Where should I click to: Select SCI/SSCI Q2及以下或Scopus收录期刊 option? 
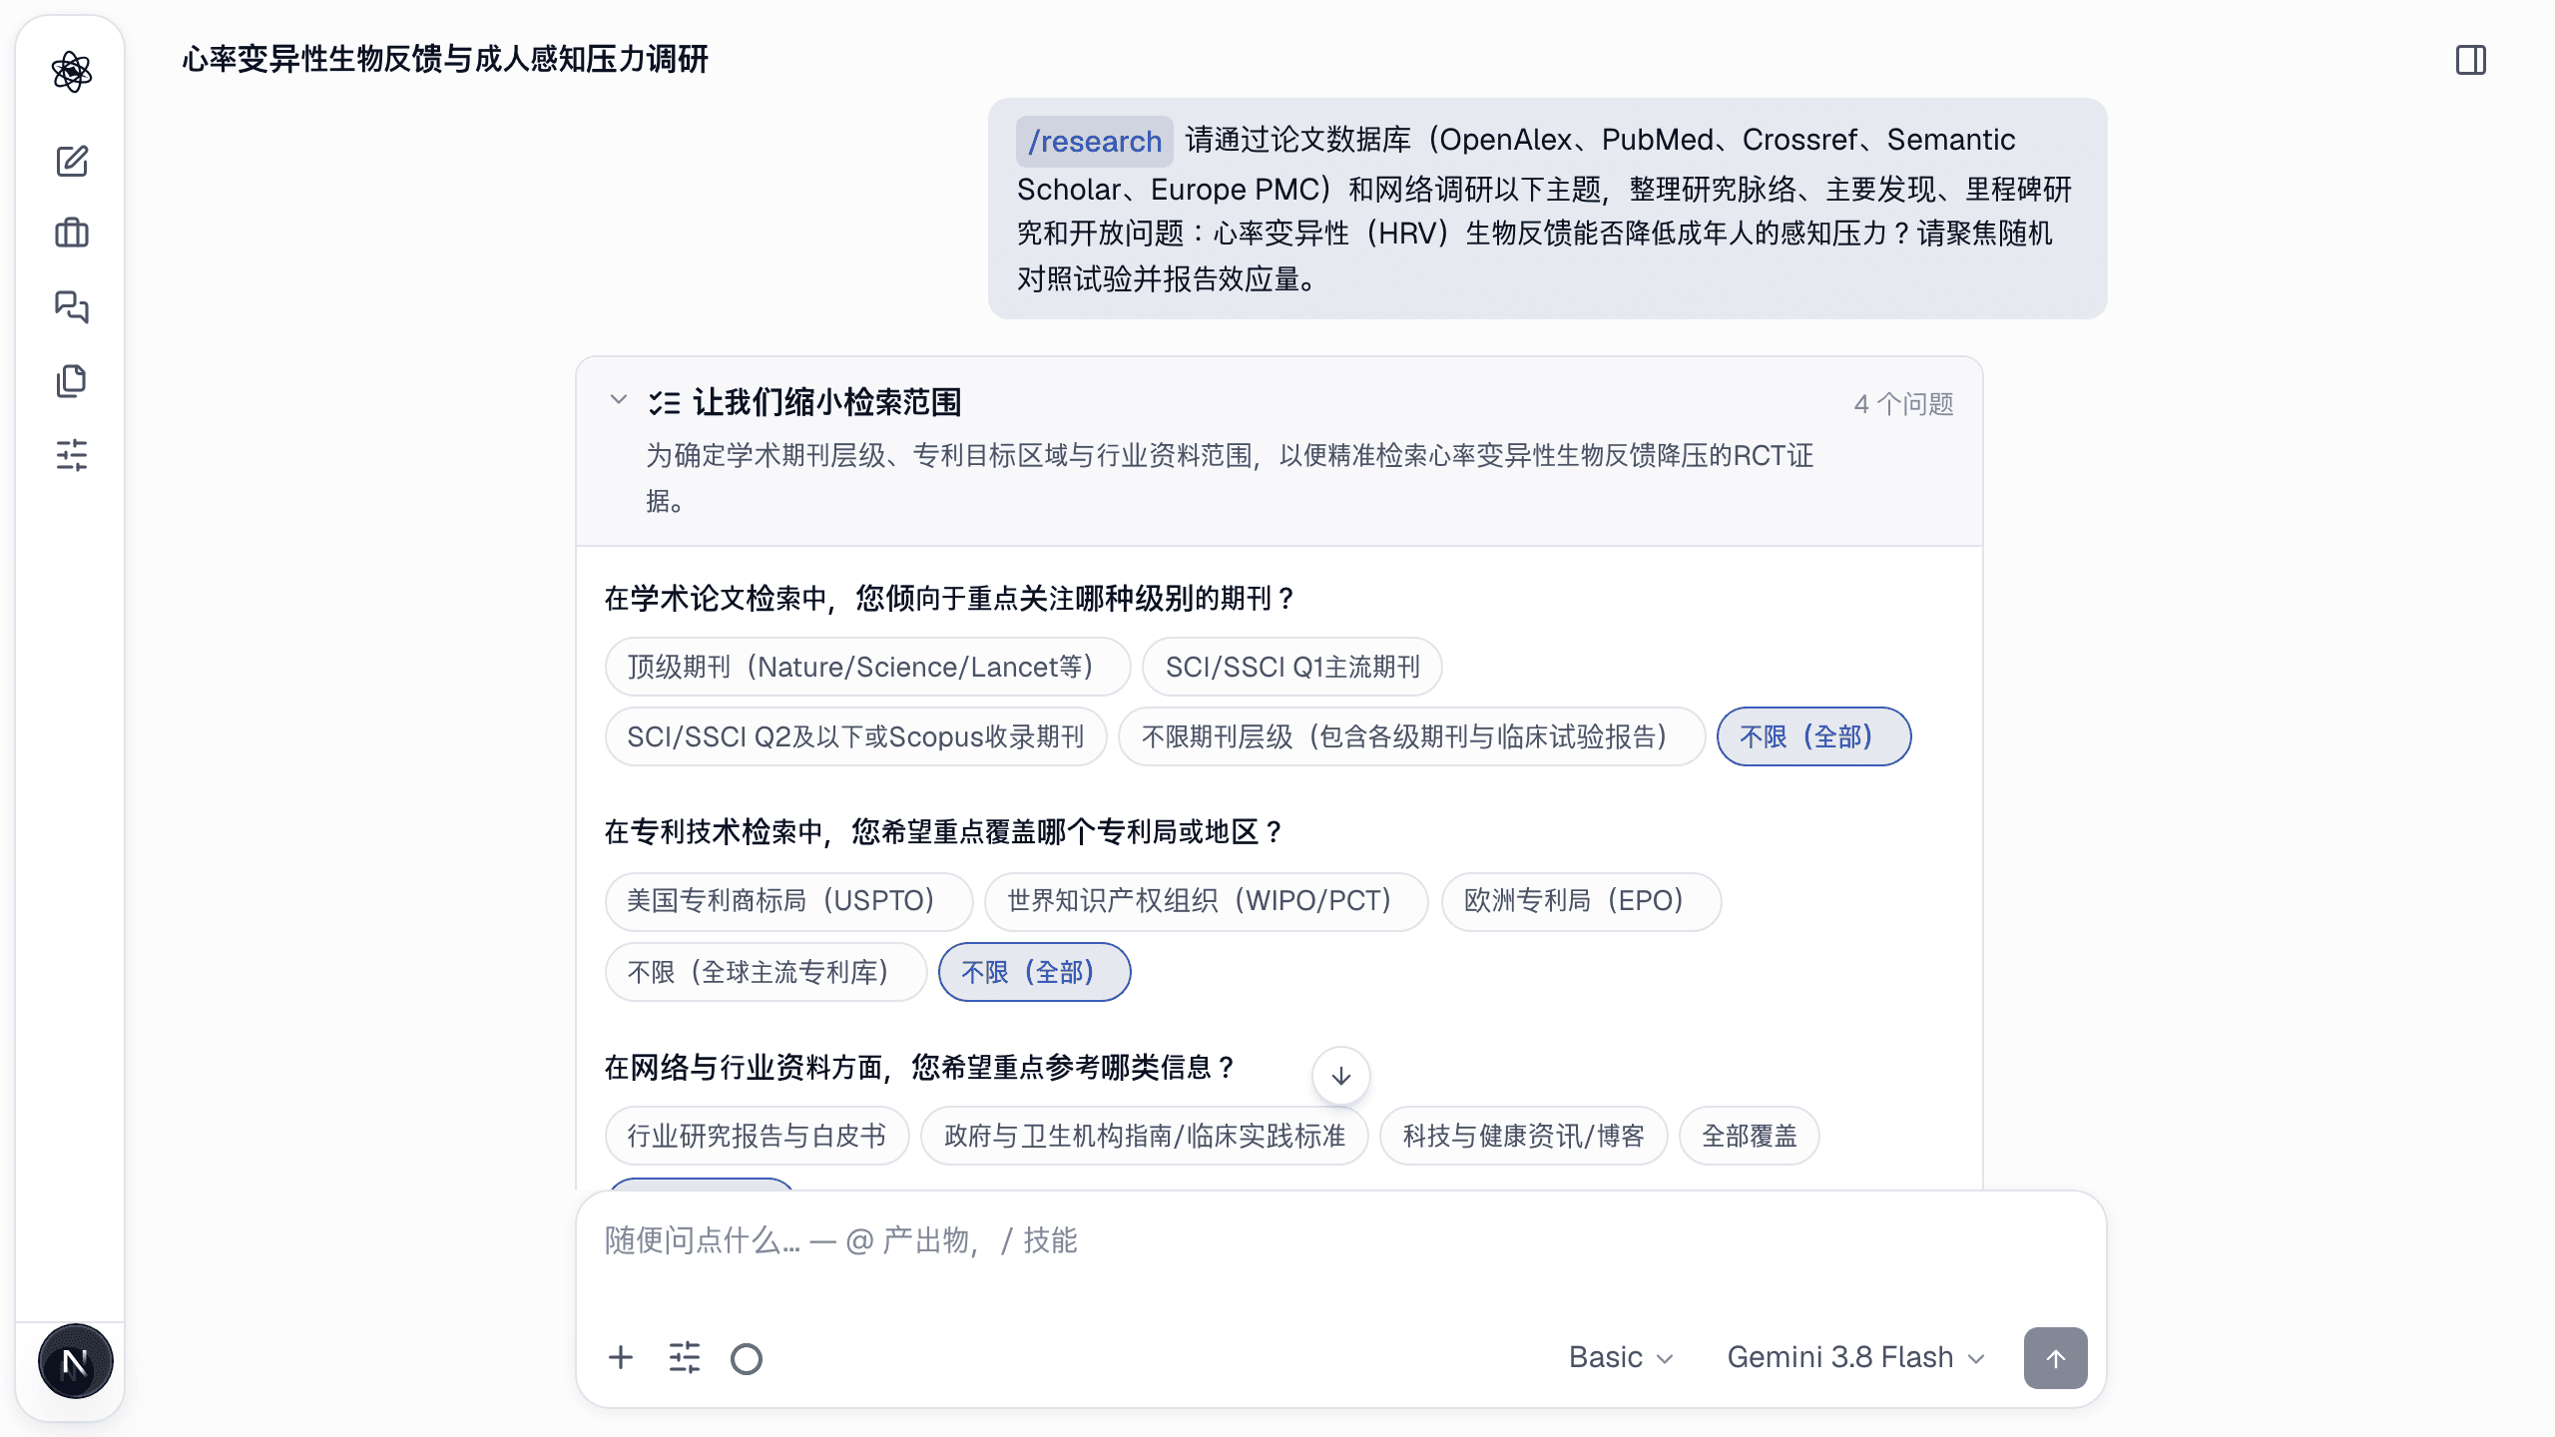pos(855,736)
